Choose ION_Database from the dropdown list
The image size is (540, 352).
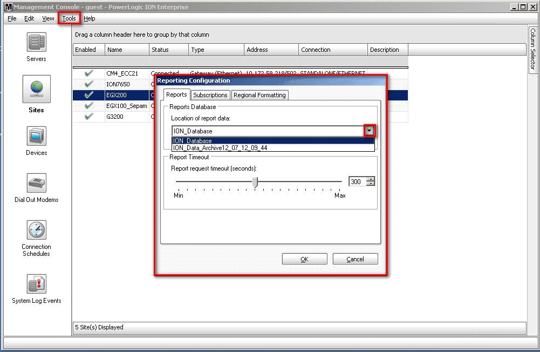click(273, 141)
